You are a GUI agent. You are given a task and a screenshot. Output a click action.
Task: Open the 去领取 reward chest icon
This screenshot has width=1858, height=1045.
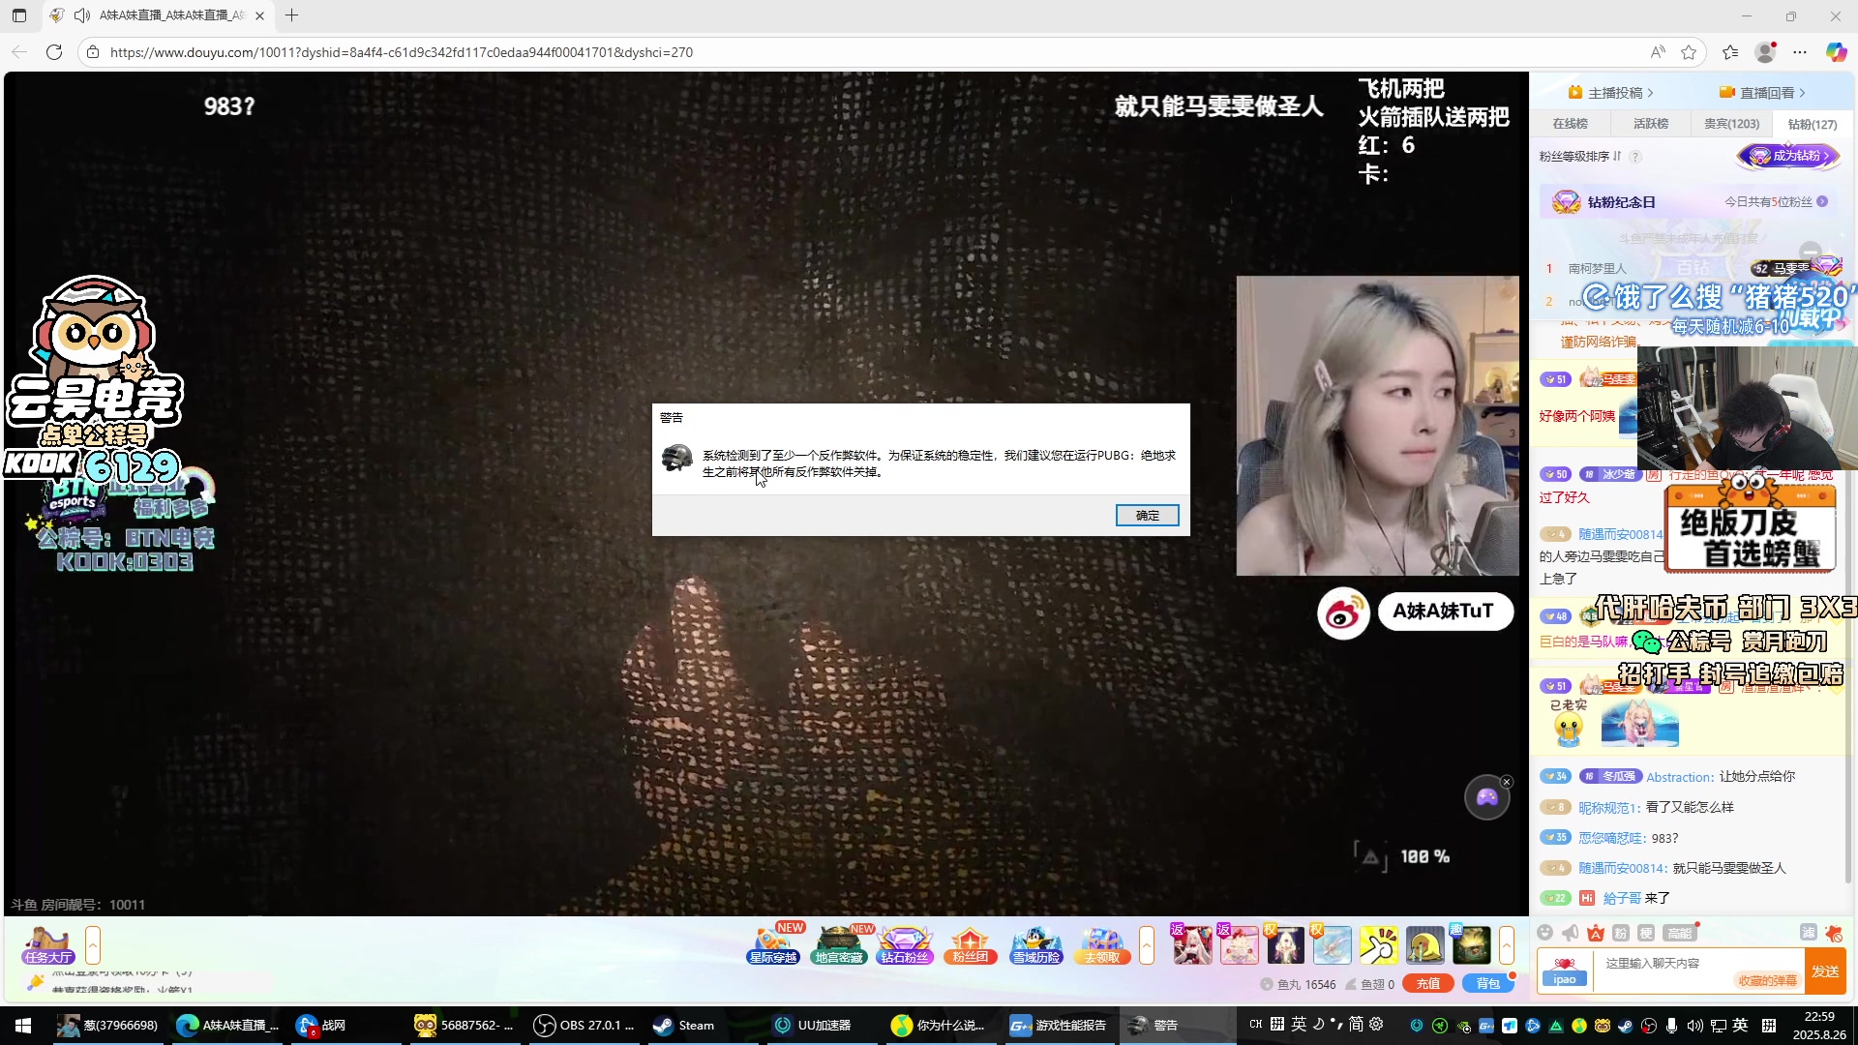click(1101, 944)
